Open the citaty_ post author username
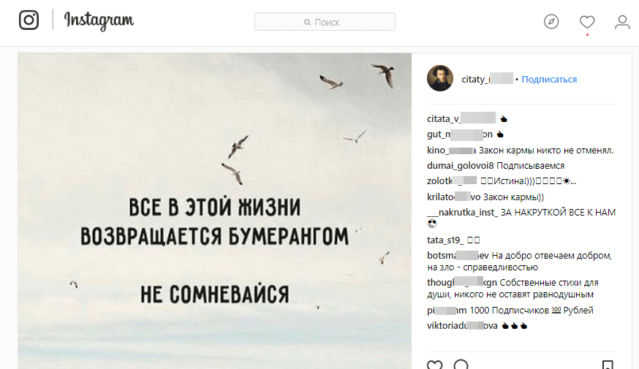 (x=487, y=79)
